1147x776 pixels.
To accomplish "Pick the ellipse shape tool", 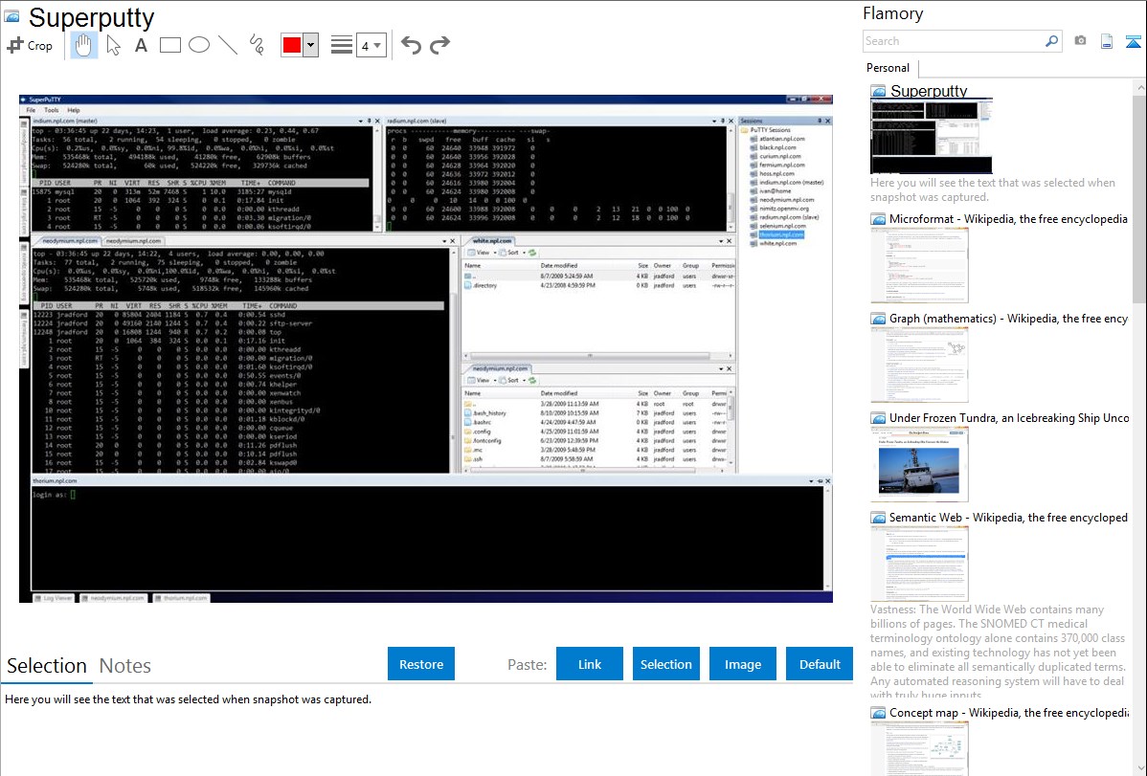I will tap(199, 45).
